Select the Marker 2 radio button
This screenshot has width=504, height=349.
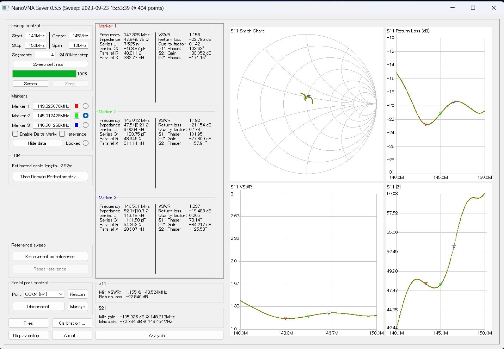86,116
